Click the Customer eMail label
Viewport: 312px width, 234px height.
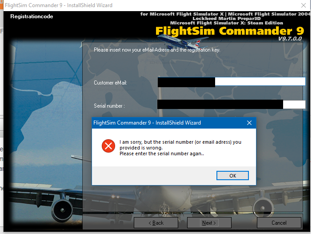pyautogui.click(x=110, y=83)
